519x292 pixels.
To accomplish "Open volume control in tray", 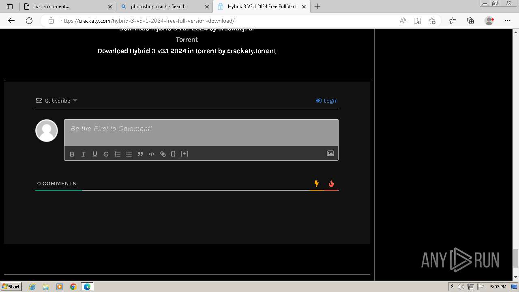I will [461, 287].
